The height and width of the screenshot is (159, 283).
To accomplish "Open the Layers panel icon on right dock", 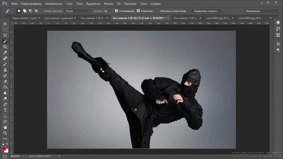I will (x=278, y=23).
